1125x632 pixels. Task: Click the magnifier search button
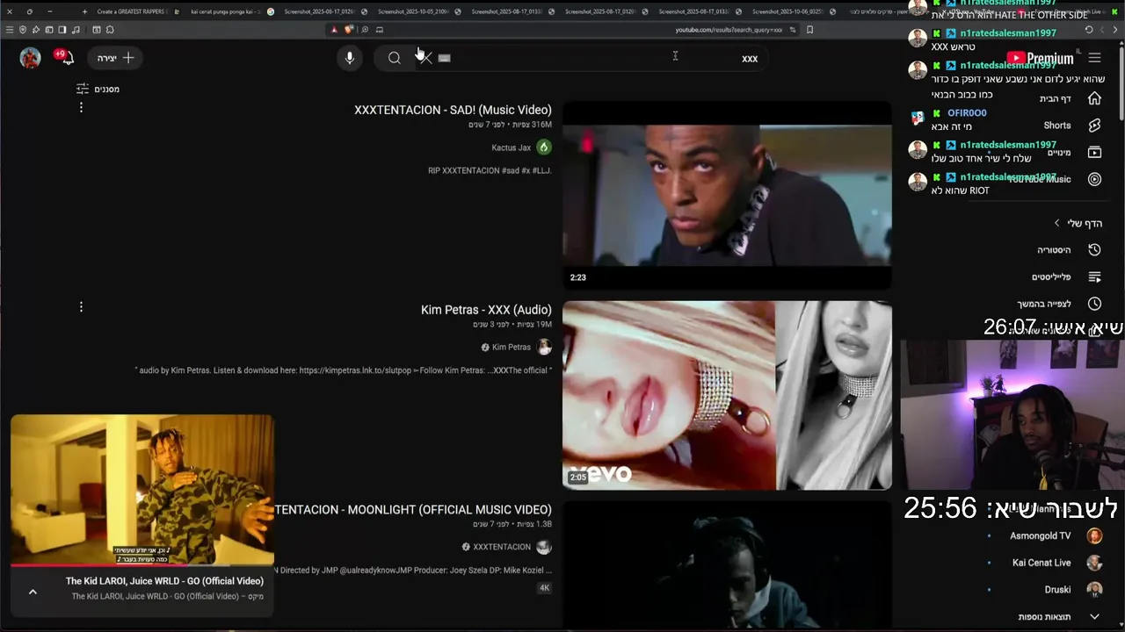[x=395, y=58]
